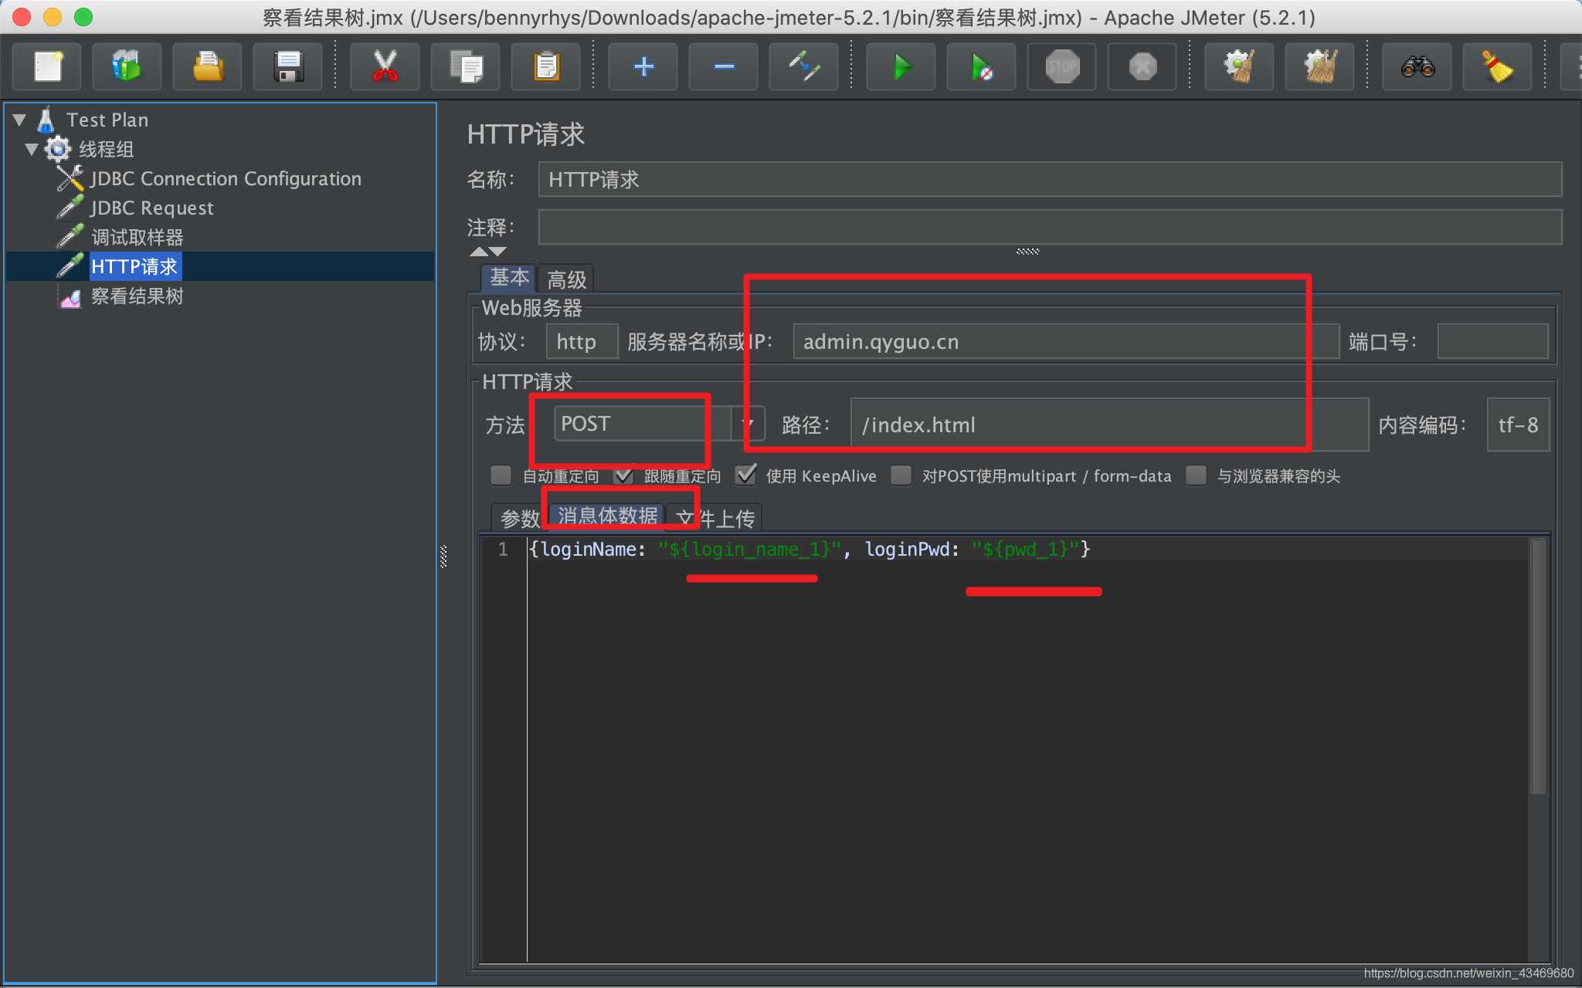Collapse all nodes with minus icon

724,66
